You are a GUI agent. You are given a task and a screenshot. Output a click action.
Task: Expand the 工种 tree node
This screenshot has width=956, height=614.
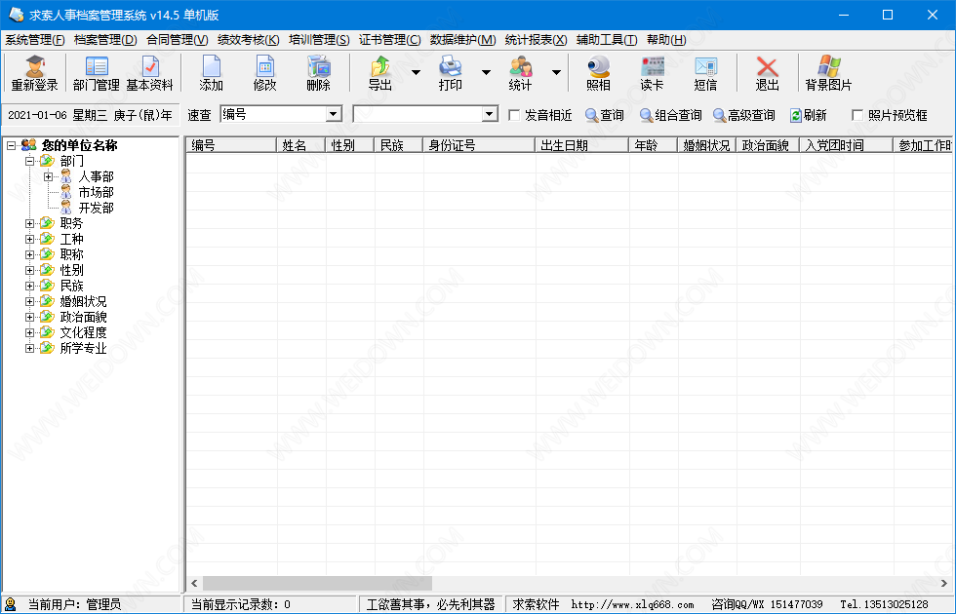[x=29, y=240]
